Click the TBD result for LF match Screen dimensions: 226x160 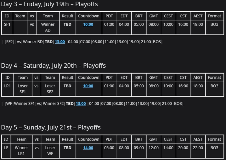coord(68,148)
